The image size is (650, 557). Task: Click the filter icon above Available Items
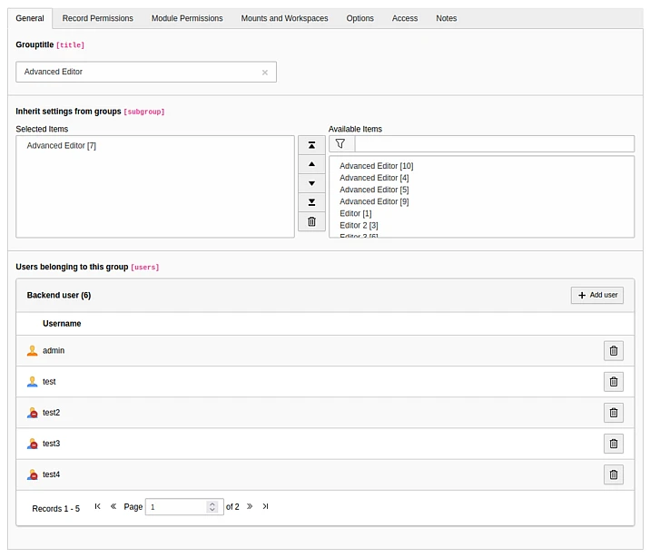coord(340,143)
